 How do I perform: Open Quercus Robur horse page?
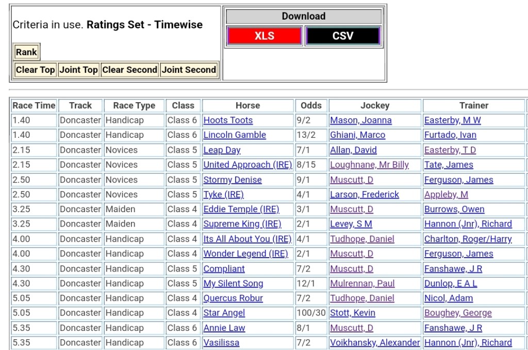233,298
